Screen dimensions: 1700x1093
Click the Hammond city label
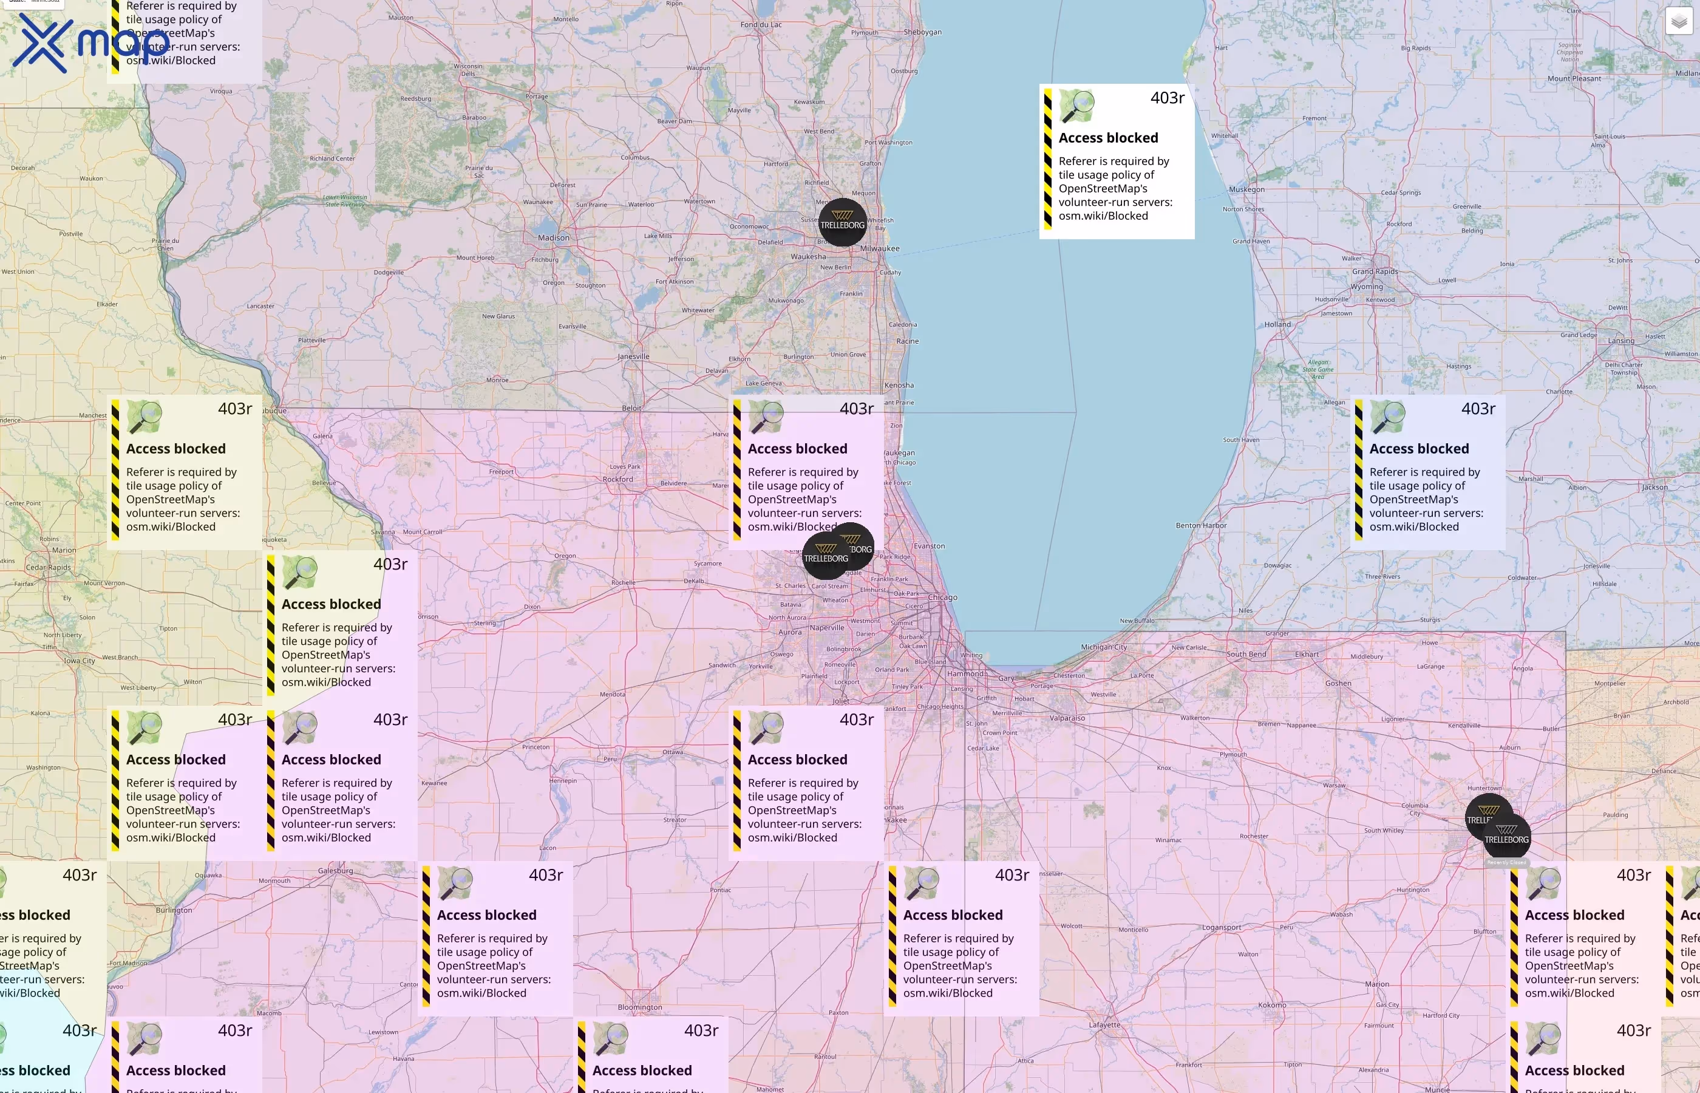click(x=965, y=674)
